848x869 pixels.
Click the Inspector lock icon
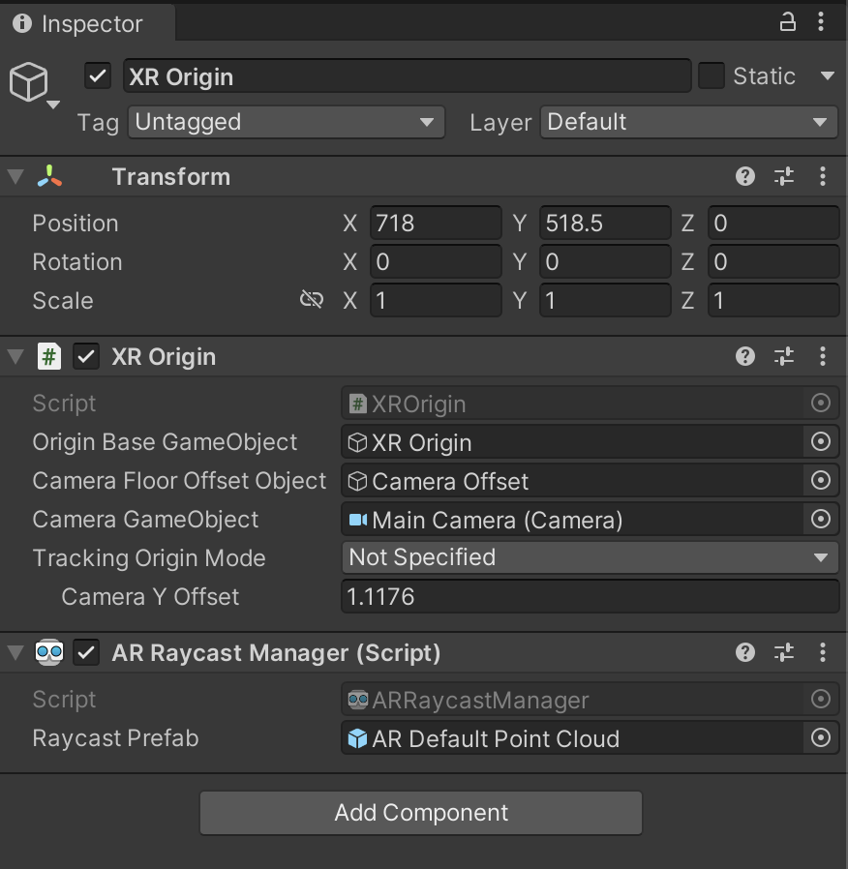788,22
